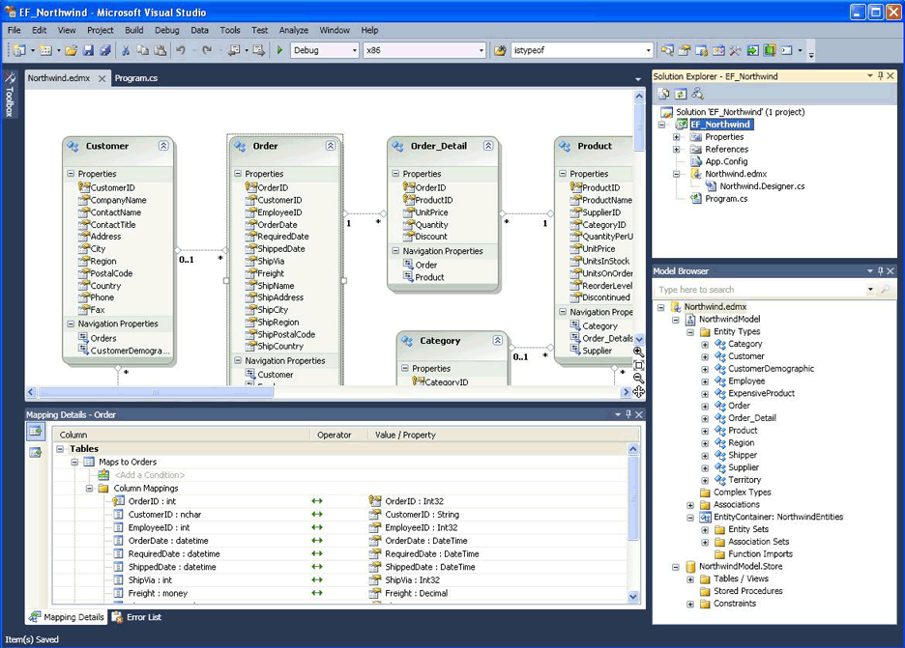
Task: Click the Zoom to 100% diagram icon
Action: click(x=638, y=365)
